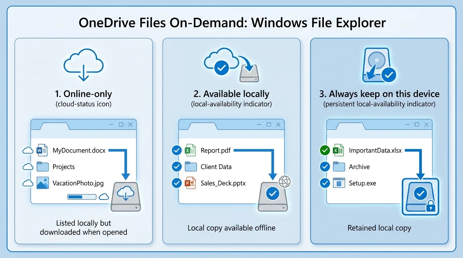Select the Client Data folder name
The width and height of the screenshot is (463, 258).
click(x=216, y=167)
